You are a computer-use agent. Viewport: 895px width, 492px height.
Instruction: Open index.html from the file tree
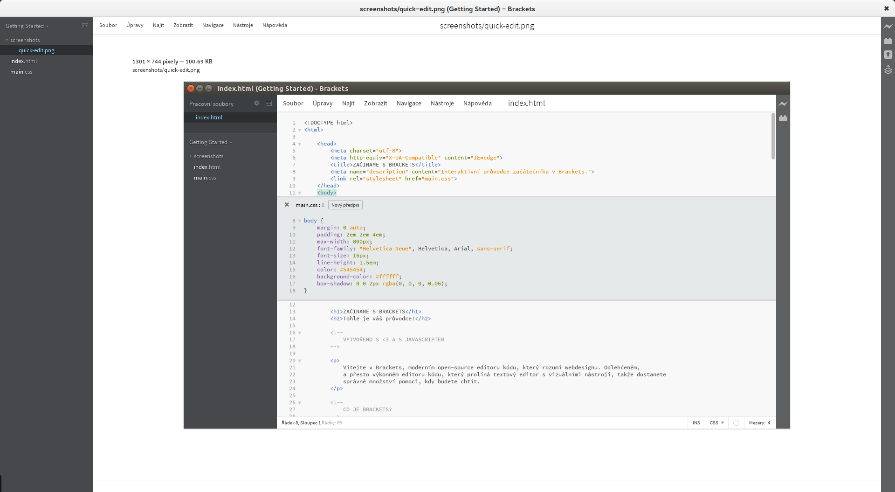coord(23,61)
